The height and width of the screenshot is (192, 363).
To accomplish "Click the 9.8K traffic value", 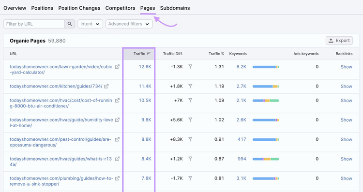I will coord(146,119).
